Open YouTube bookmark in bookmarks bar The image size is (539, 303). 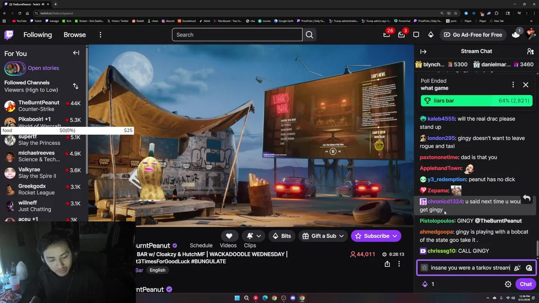(x=19, y=21)
